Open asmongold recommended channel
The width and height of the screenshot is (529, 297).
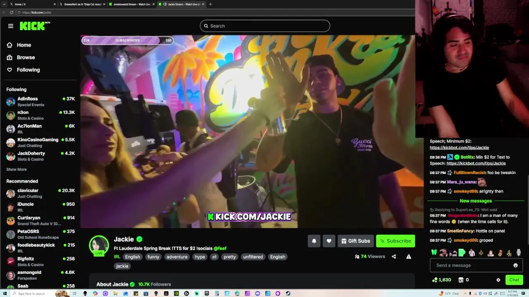[40, 275]
